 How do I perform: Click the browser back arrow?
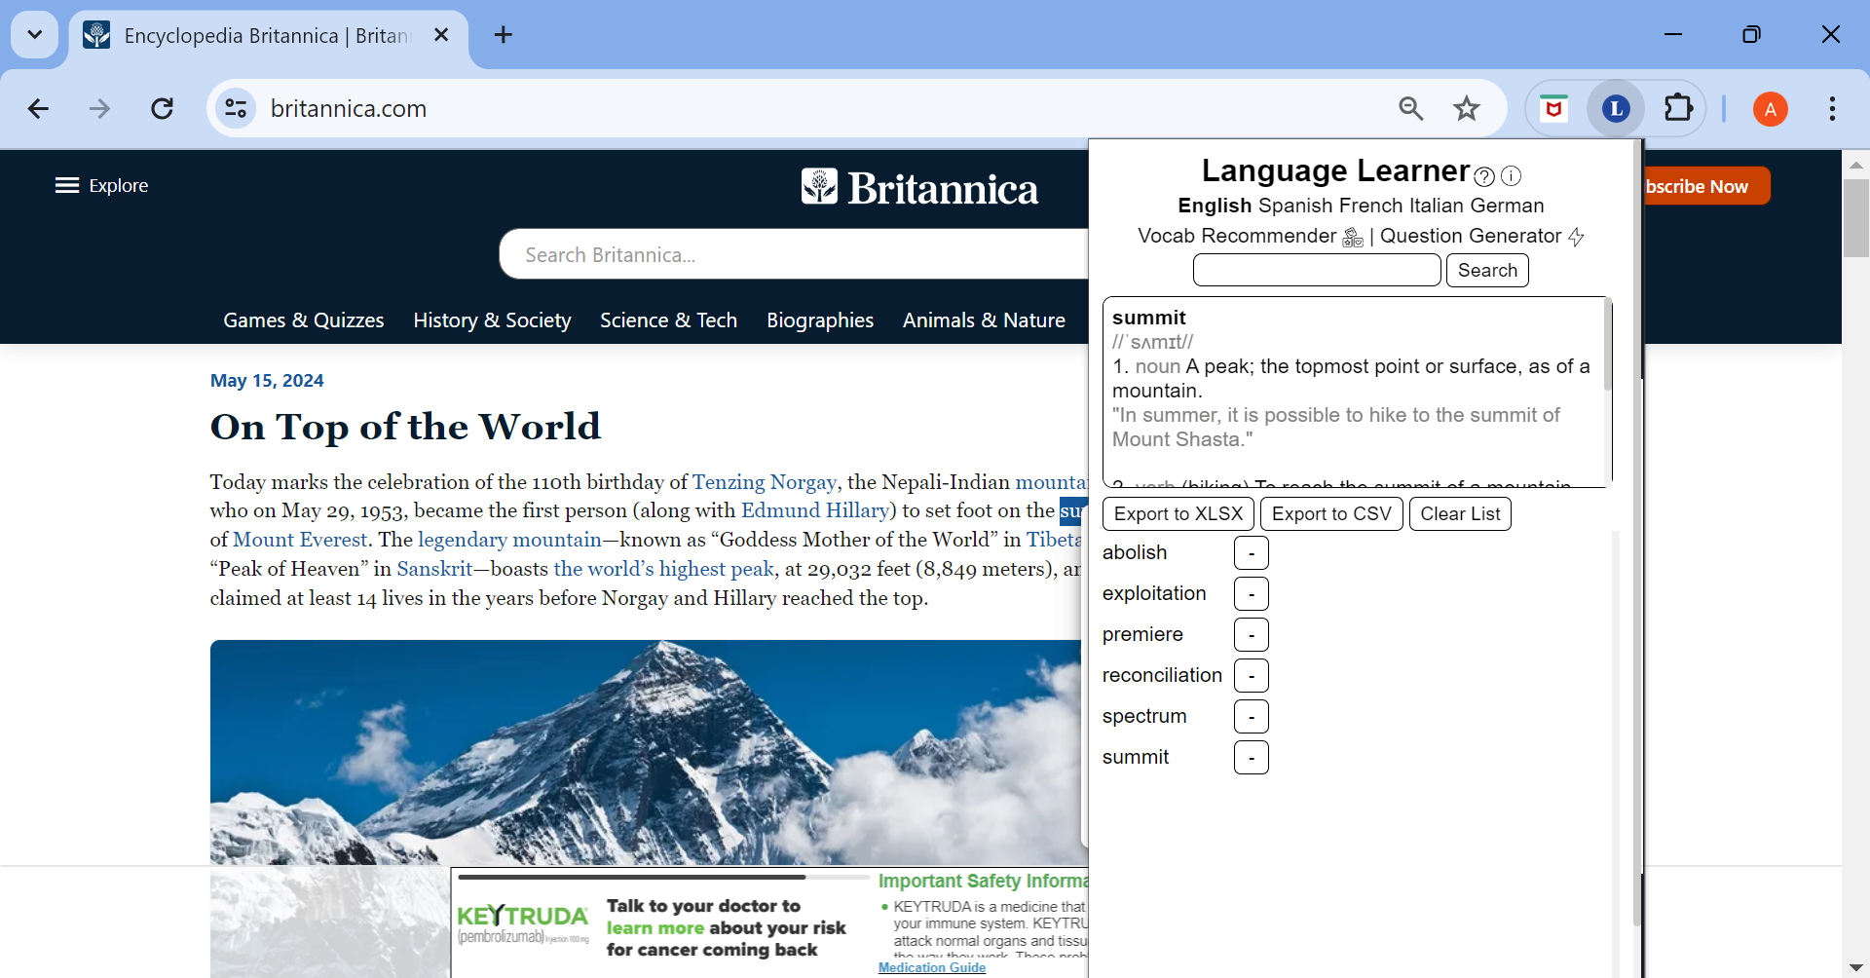point(38,108)
